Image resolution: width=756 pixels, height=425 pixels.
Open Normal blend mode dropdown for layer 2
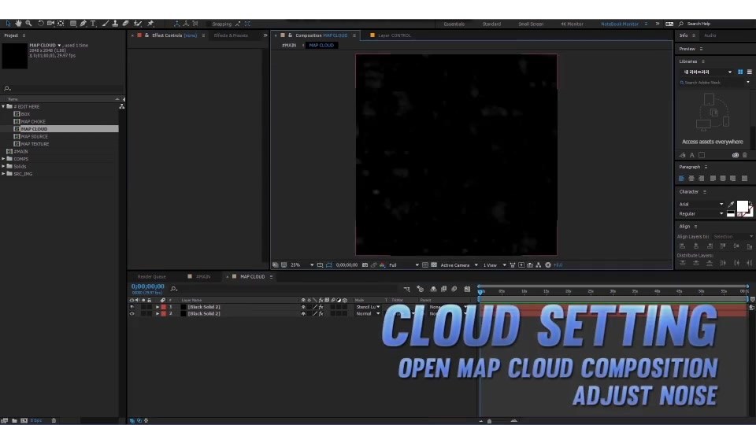click(368, 314)
